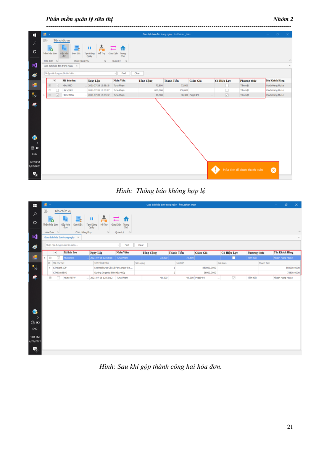Expand HDtw78TW row details in 12:59 PM screenshot

pyautogui.click(x=49, y=95)
